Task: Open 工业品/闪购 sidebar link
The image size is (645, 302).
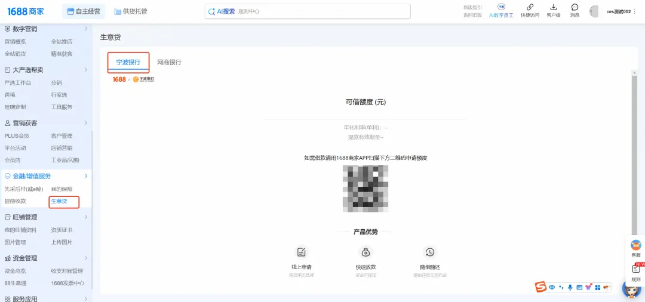Action: click(x=65, y=160)
